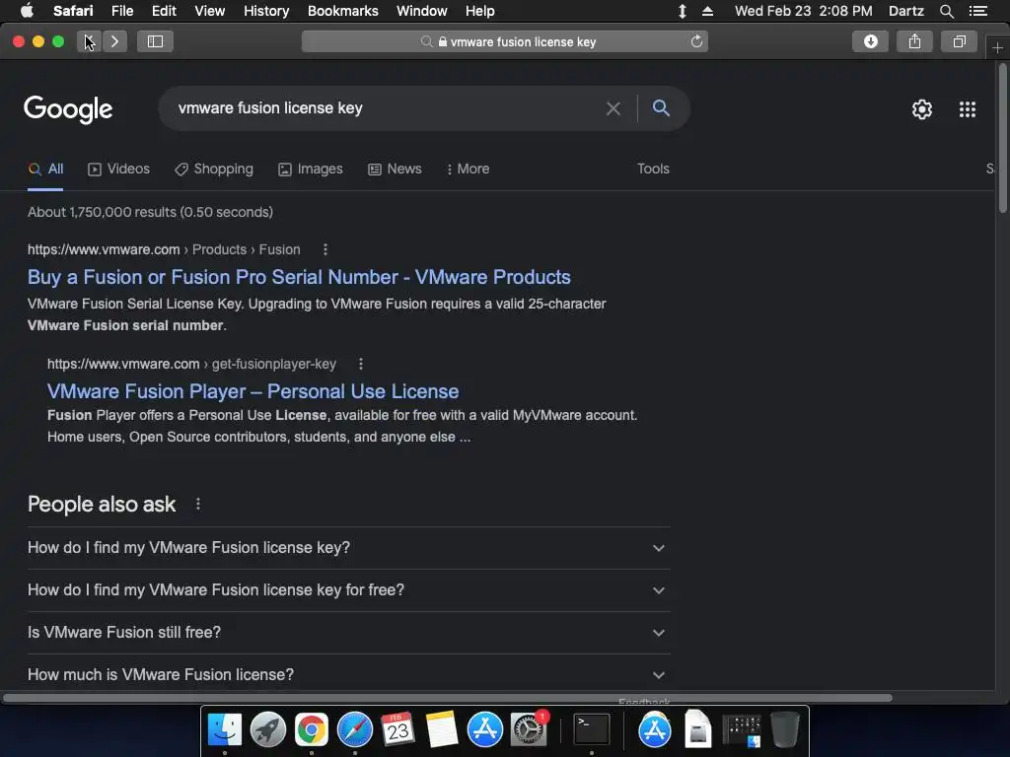The image size is (1010, 757).
Task: Open Trash in the Dock
Action: 784,730
